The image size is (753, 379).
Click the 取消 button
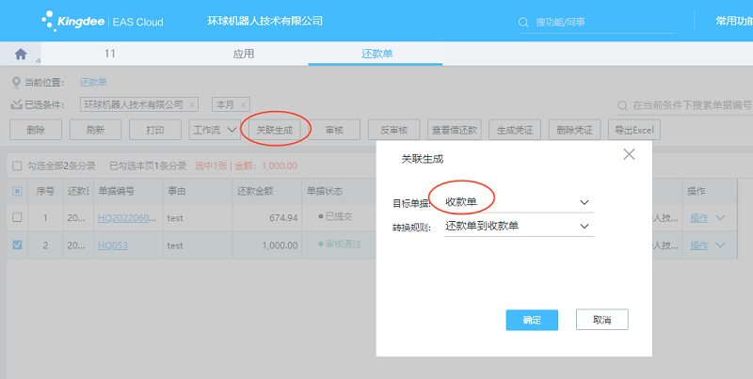[601, 320]
